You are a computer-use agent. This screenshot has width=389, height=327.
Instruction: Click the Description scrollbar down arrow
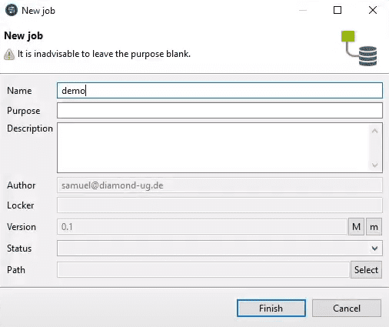pos(374,165)
